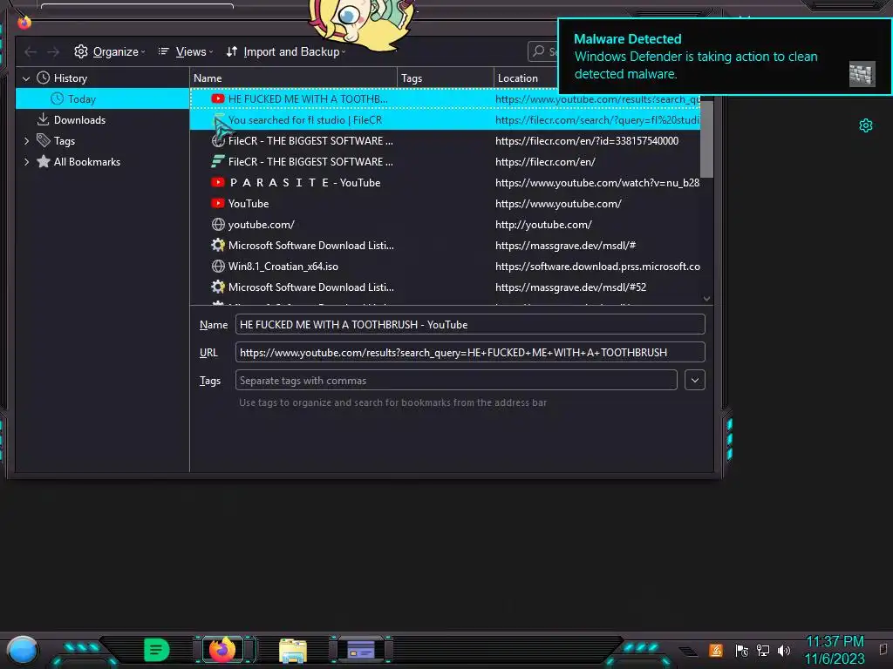Click scroll-down arrow of history list

coord(706,299)
